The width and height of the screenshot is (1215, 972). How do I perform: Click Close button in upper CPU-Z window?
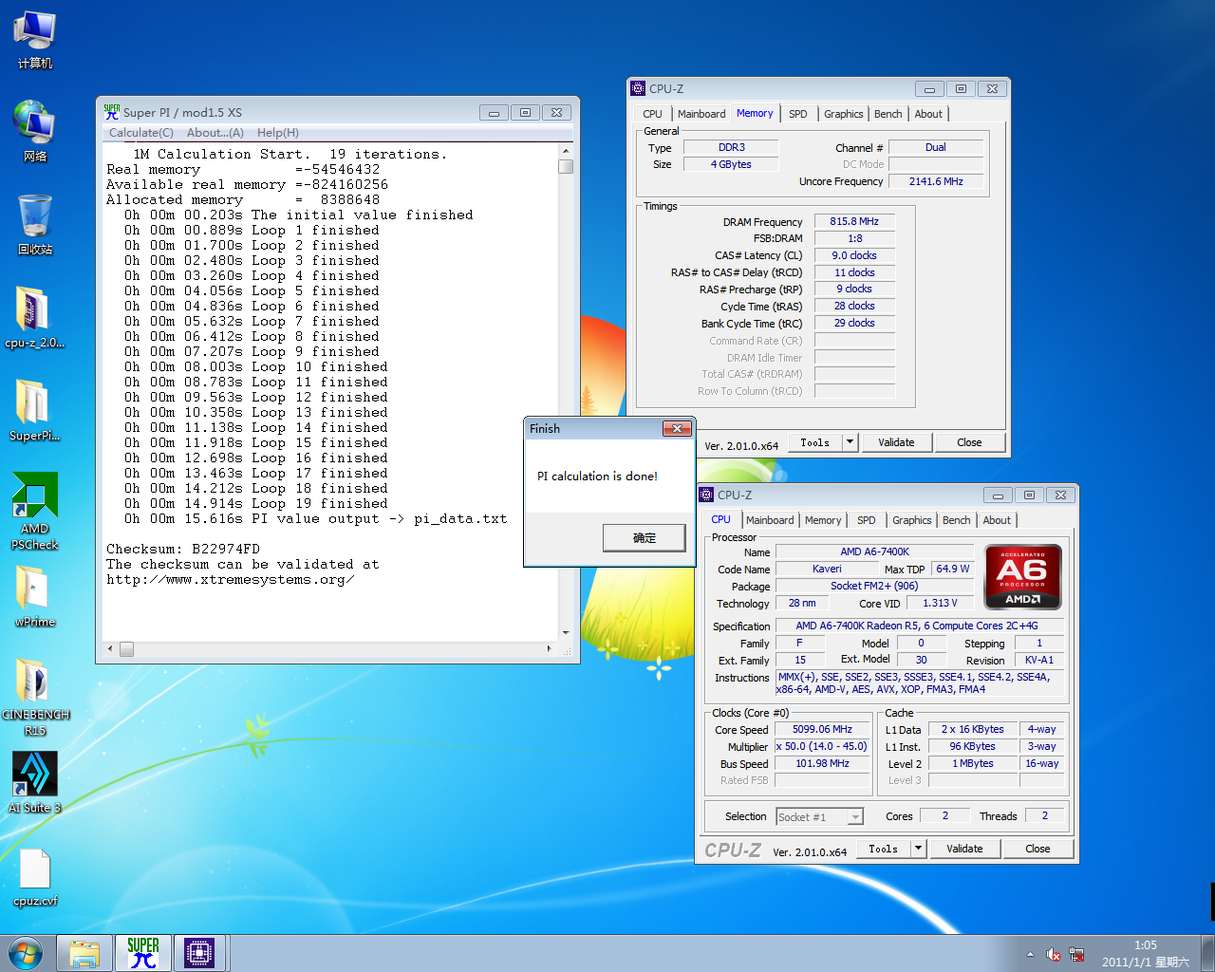point(969,442)
